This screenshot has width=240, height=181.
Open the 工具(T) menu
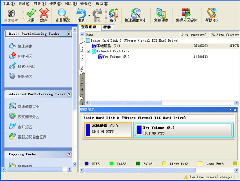[9, 3]
